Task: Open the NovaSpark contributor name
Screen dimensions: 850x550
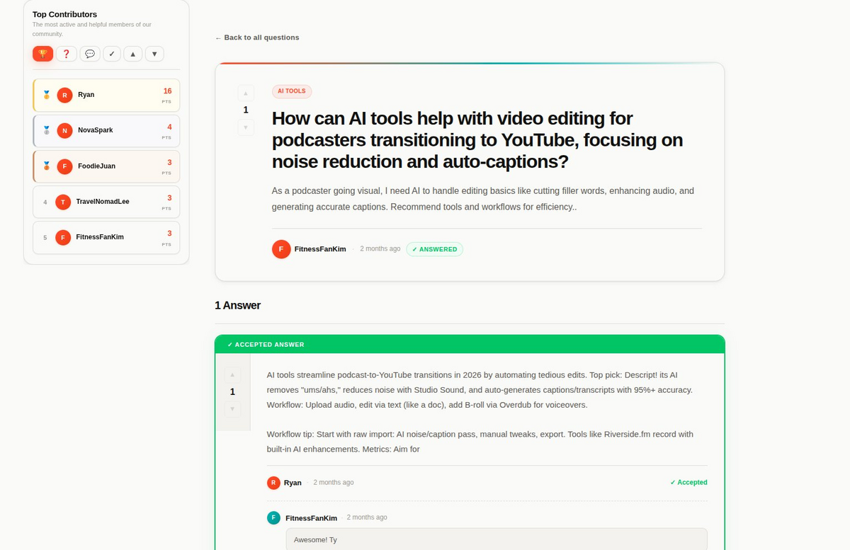Action: pyautogui.click(x=95, y=130)
